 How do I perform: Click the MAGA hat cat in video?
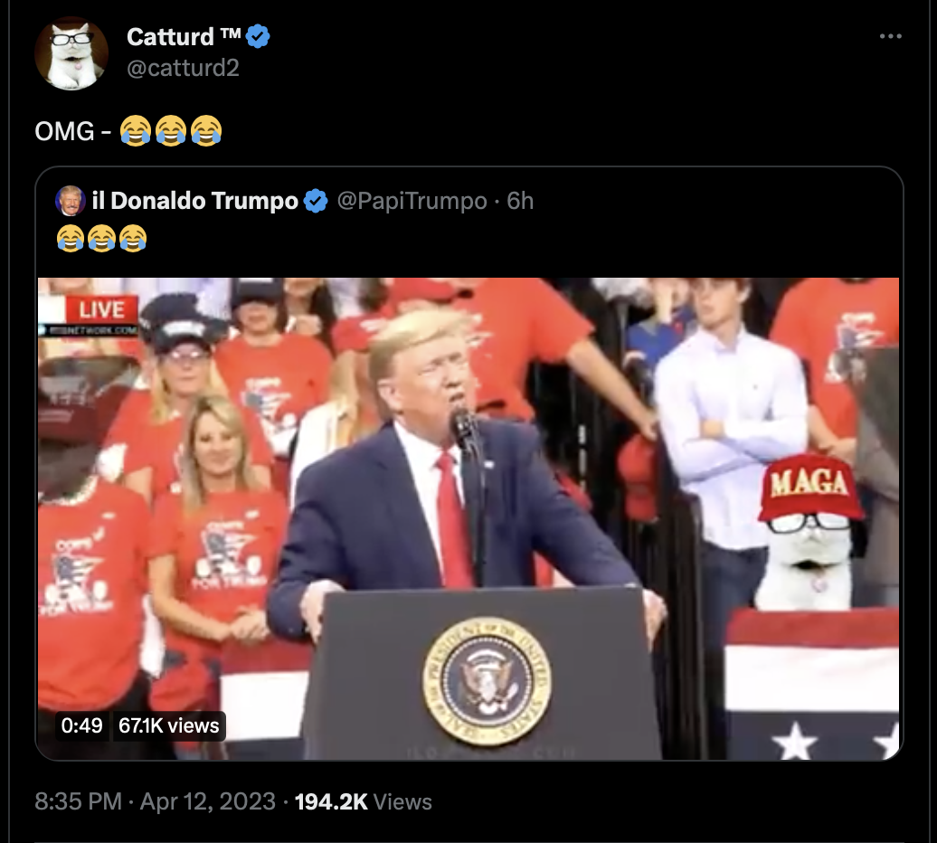[x=809, y=532]
